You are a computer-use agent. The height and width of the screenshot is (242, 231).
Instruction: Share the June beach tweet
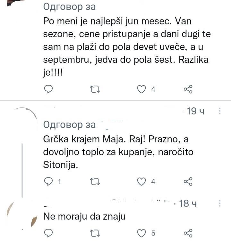188,89
